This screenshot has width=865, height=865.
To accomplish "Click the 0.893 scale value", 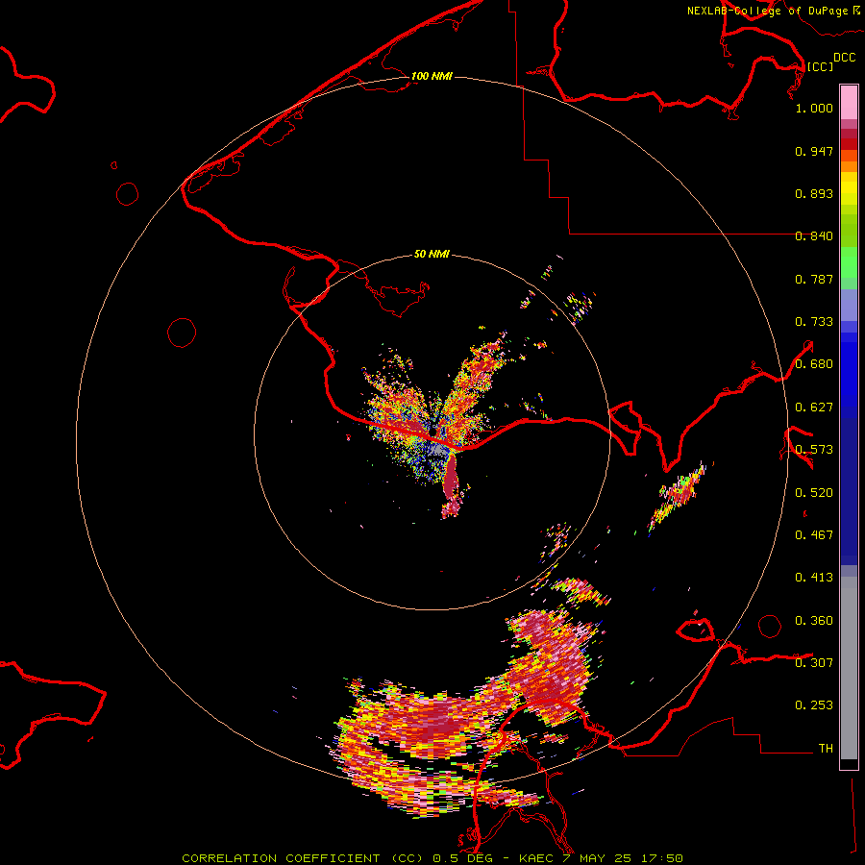I will pyautogui.click(x=814, y=193).
